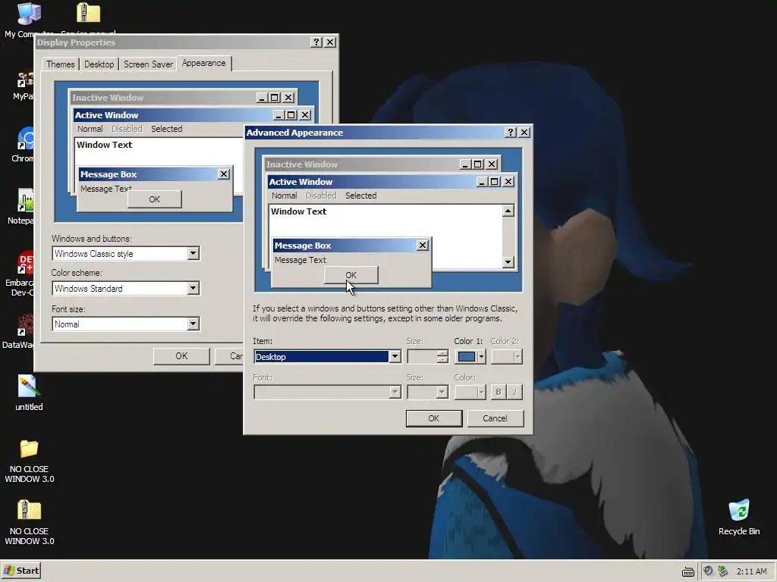Click the taskbar clock showing 2:11 AM
Image resolution: width=777 pixels, height=582 pixels.
tap(752, 571)
